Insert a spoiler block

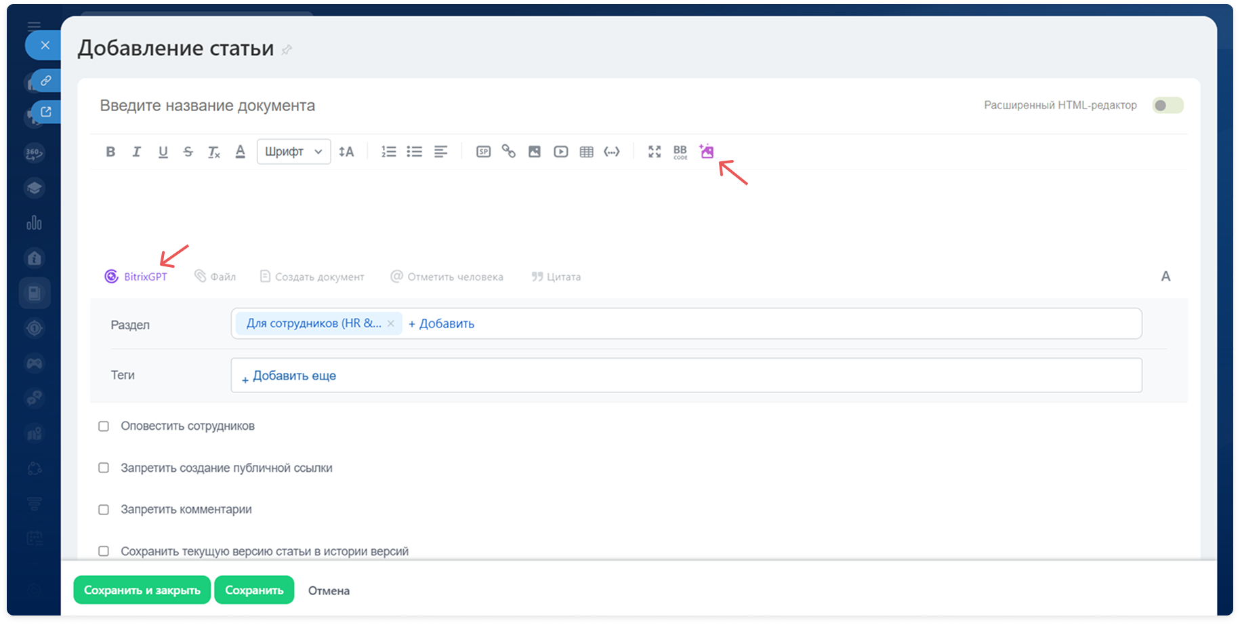click(483, 152)
